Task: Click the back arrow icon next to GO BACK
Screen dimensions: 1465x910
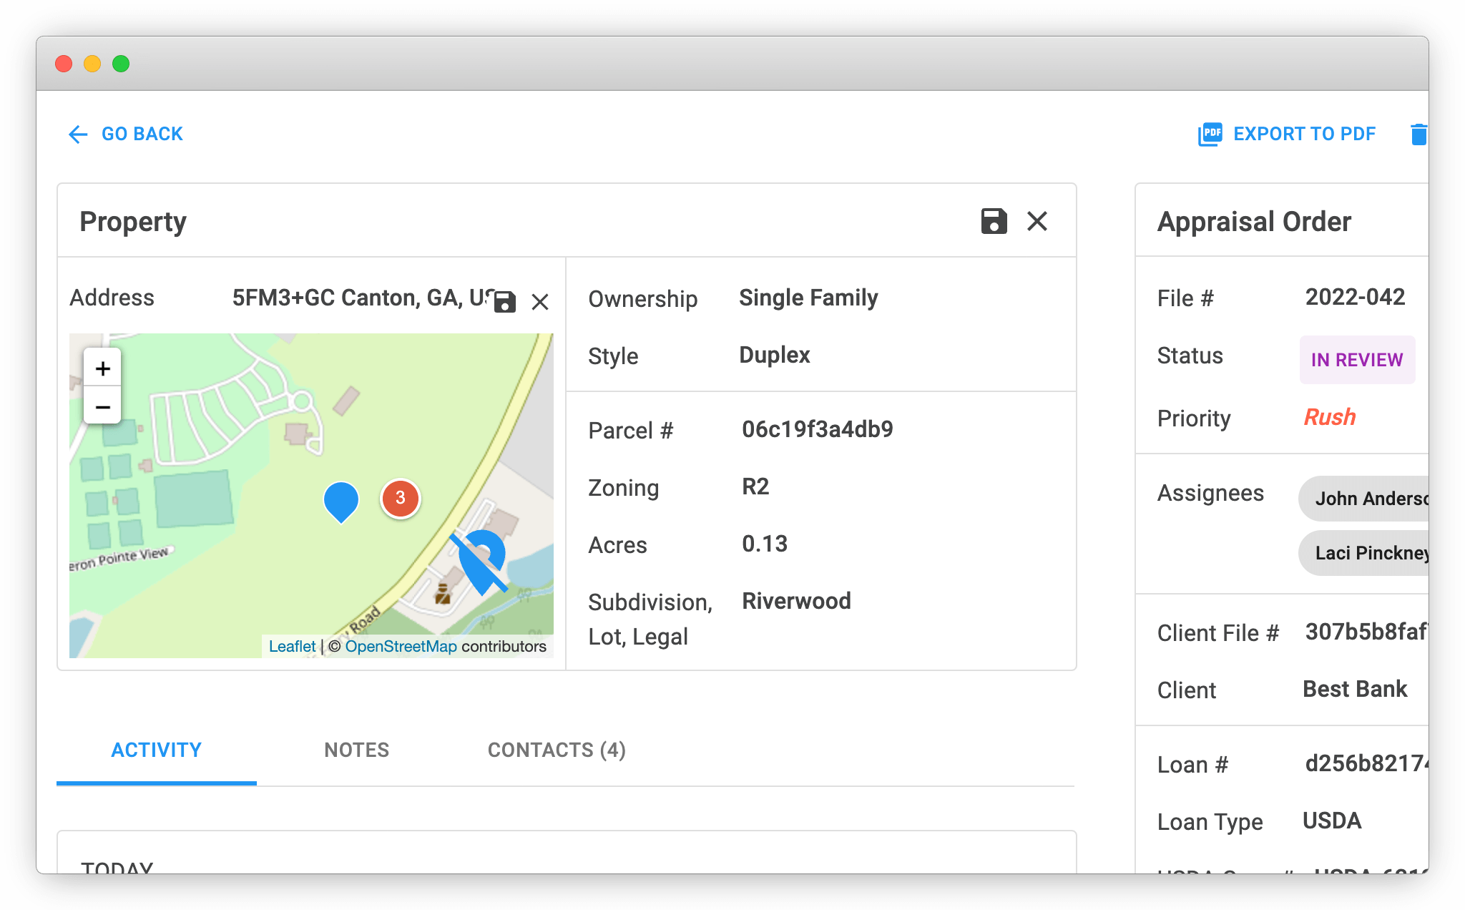Action: (x=78, y=134)
